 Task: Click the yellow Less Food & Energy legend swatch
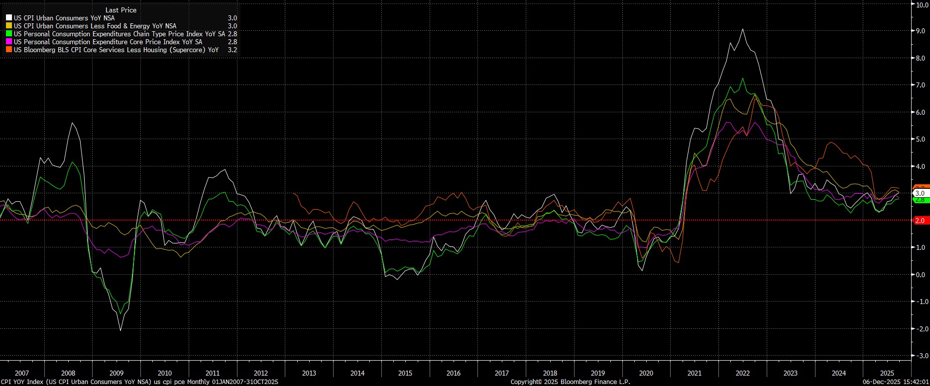9,26
